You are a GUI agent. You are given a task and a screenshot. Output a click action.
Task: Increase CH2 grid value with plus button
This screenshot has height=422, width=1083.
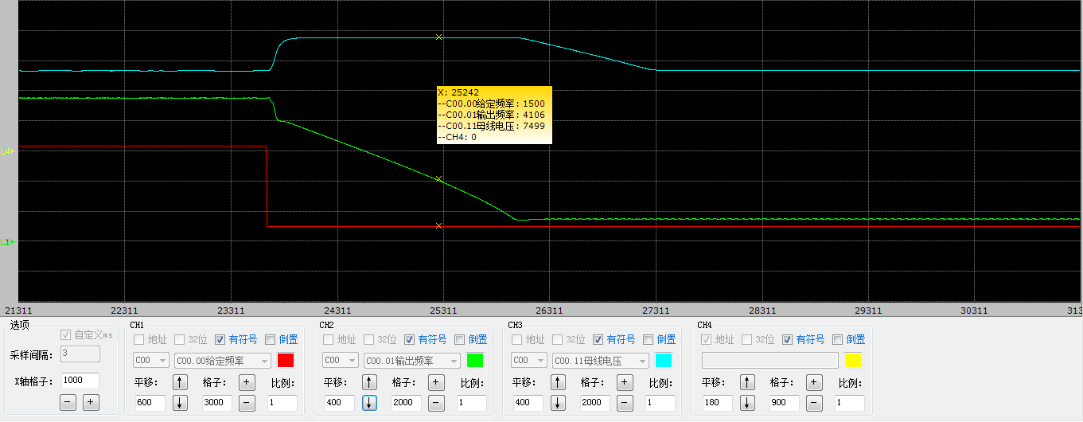pyautogui.click(x=436, y=382)
